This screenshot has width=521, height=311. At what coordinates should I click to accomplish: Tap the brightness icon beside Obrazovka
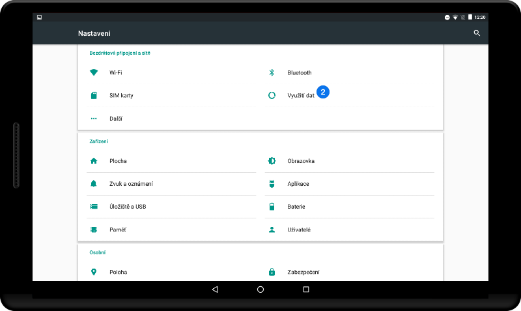coord(272,161)
